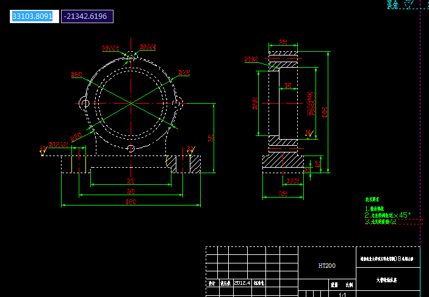This screenshot has width=429, height=297.
Task: Select the 2012.4 date cell in title block
Action: pos(242,283)
